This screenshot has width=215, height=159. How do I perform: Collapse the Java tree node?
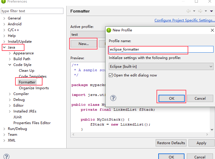(4, 47)
